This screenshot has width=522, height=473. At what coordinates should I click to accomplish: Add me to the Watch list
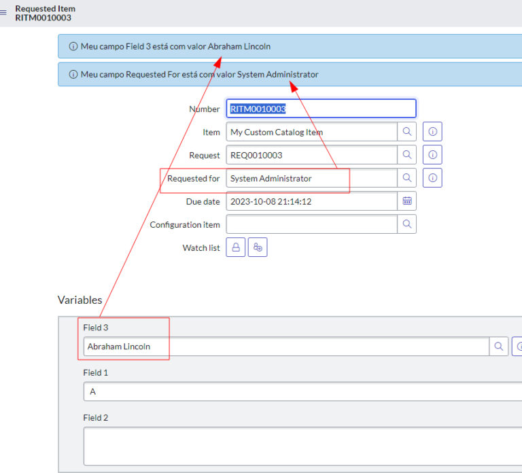(258, 248)
